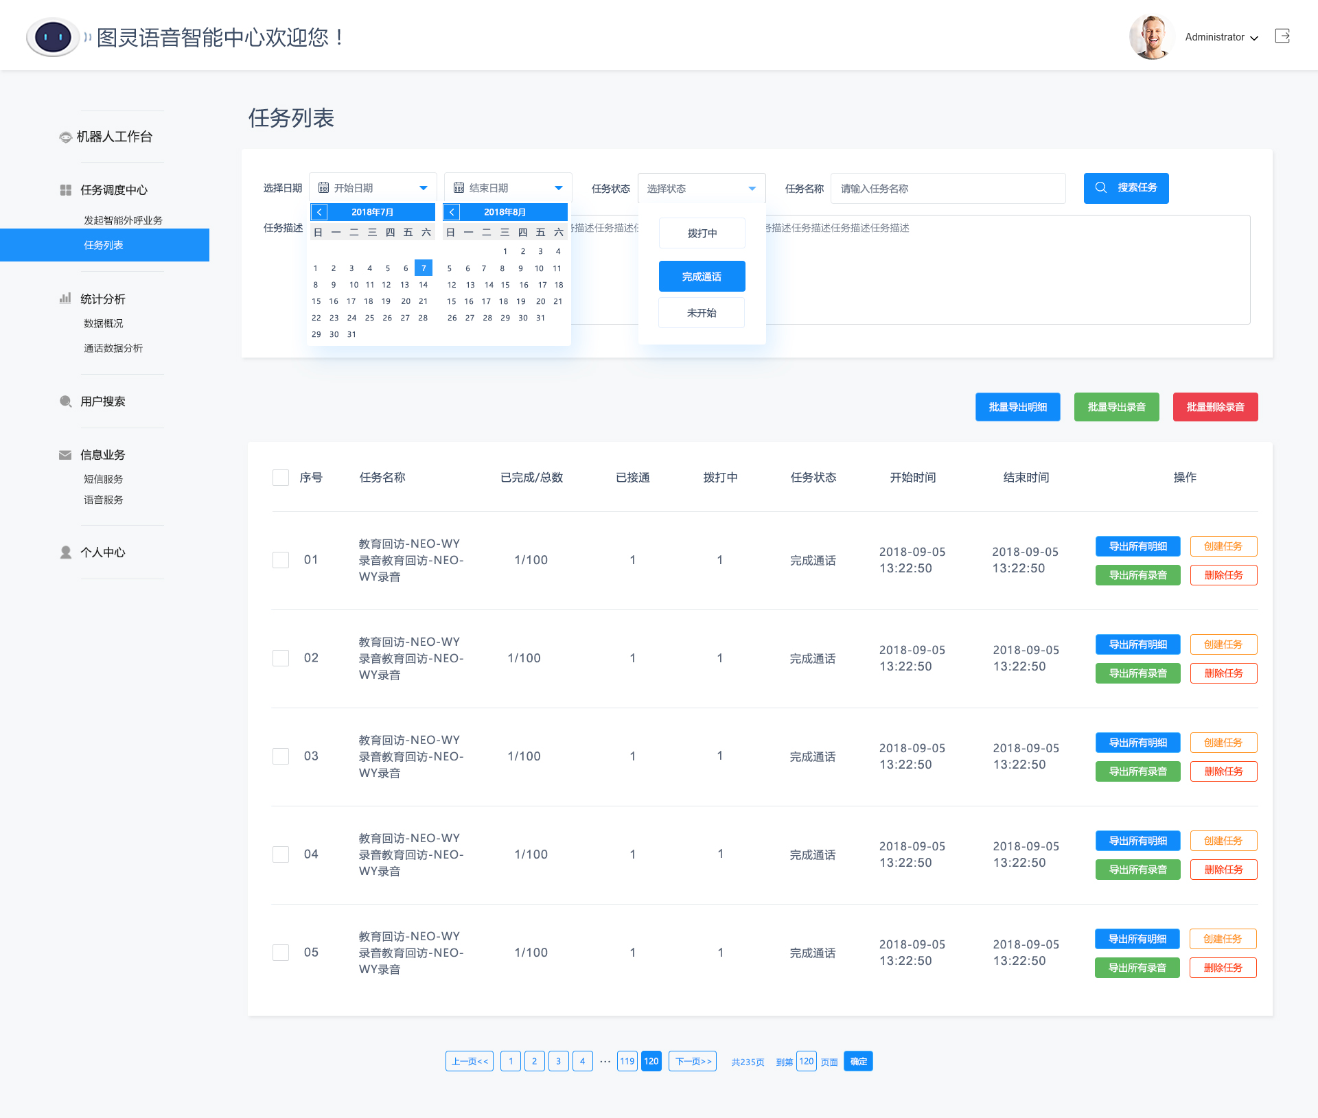Open the 开始日期 date dropdown
The image size is (1318, 1118).
(373, 188)
